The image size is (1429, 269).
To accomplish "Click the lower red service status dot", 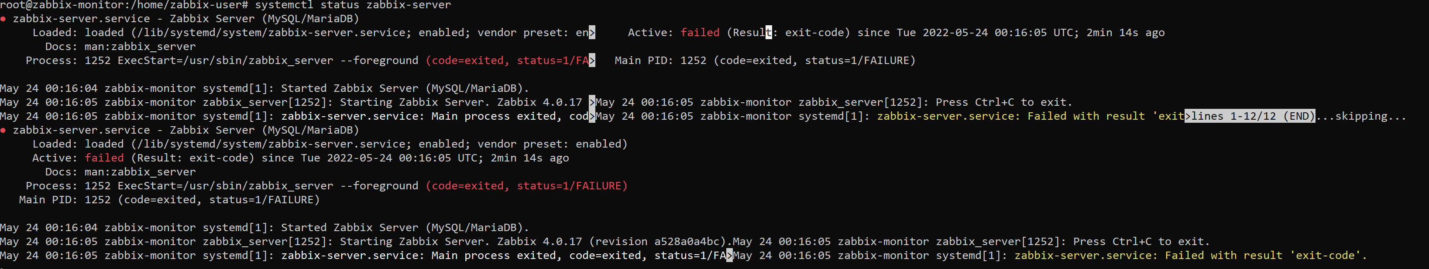I will [3, 130].
